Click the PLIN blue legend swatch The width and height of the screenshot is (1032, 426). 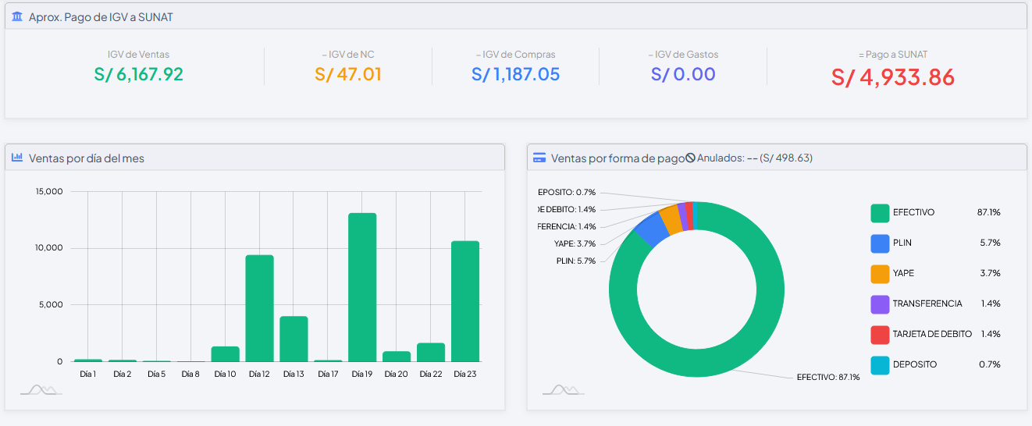pyautogui.click(x=880, y=243)
